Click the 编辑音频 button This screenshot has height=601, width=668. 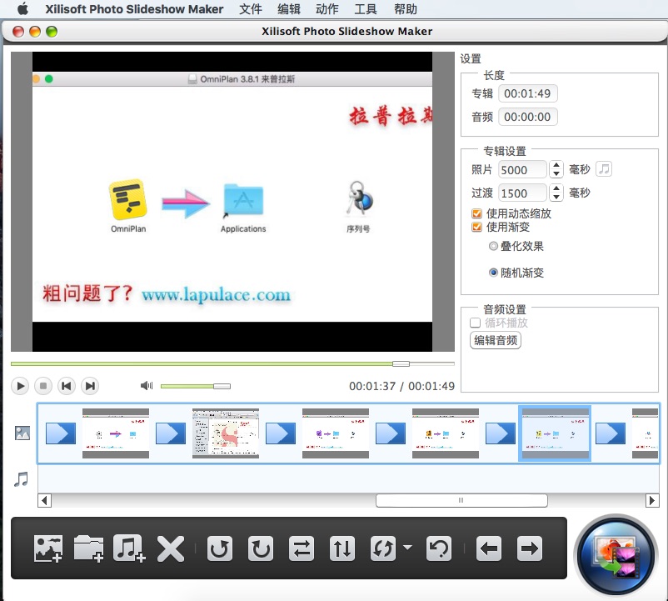pos(496,340)
